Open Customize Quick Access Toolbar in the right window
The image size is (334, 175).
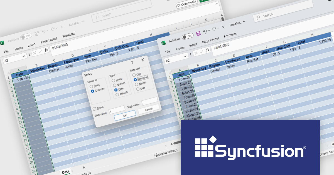coord(223,27)
